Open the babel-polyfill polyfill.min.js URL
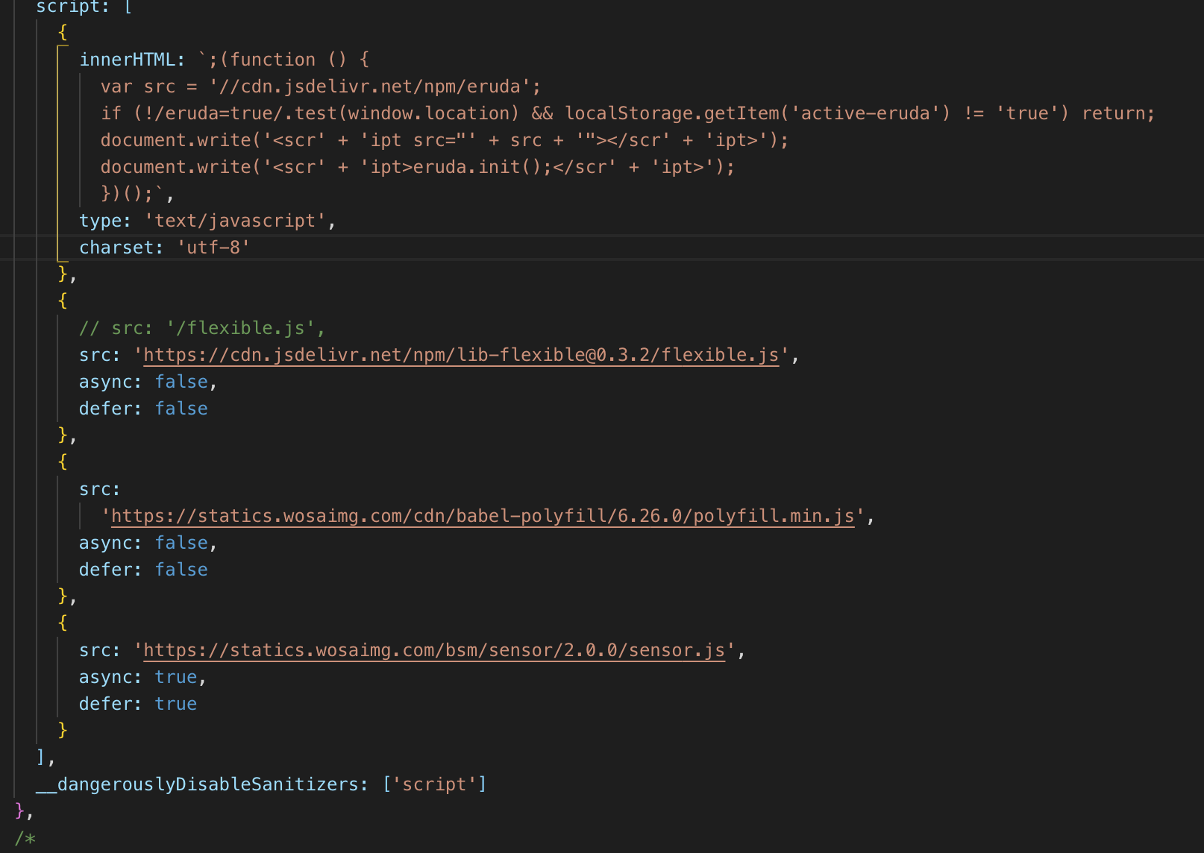 pyautogui.click(x=482, y=516)
